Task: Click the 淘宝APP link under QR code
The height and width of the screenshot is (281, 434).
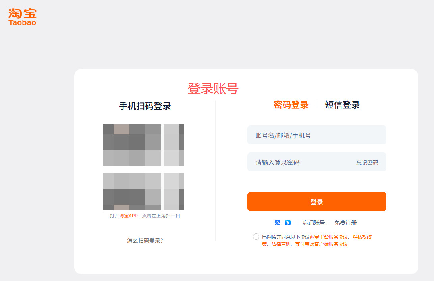Action: tap(129, 216)
